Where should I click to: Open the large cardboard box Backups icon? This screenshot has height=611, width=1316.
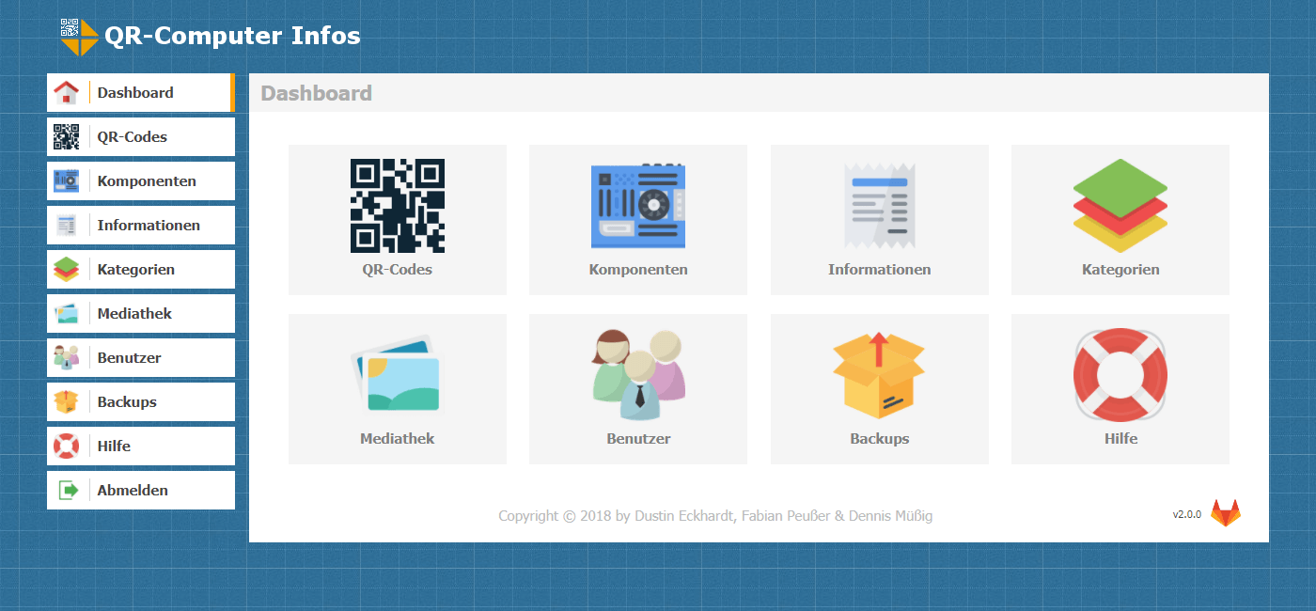(x=880, y=375)
